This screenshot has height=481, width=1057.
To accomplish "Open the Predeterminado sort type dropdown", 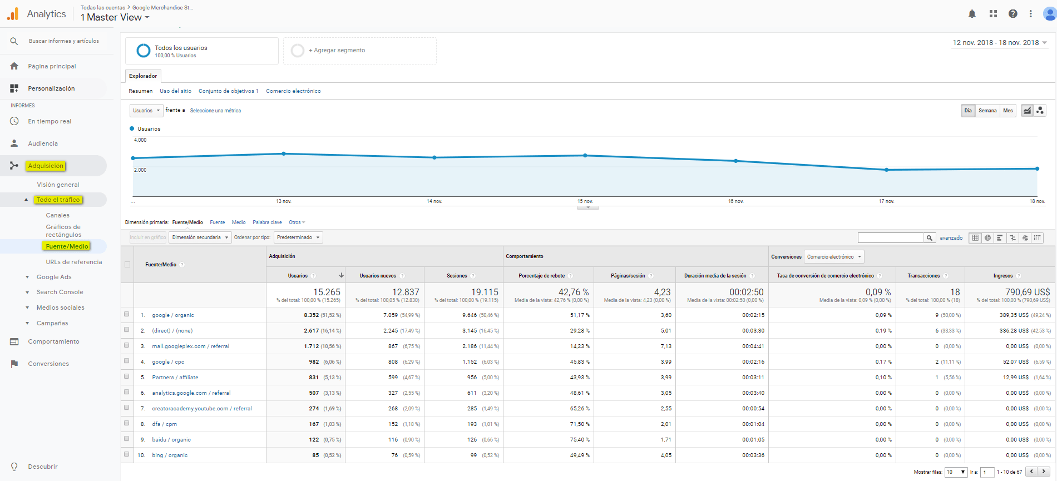I will (298, 237).
